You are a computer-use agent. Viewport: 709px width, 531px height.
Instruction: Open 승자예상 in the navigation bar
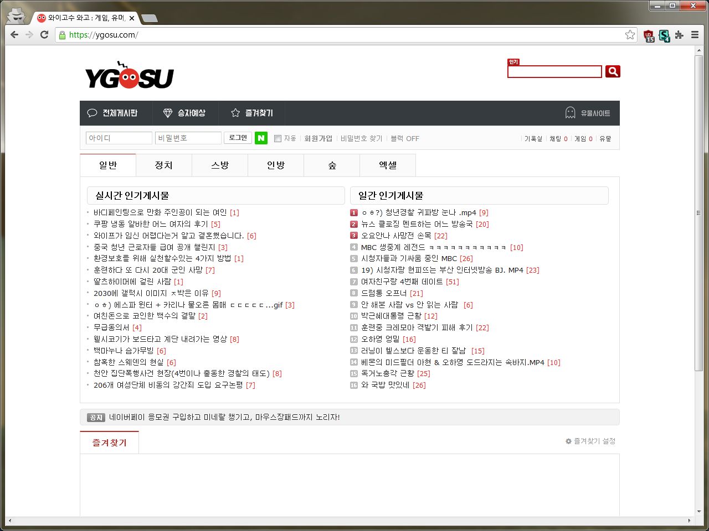(x=184, y=113)
